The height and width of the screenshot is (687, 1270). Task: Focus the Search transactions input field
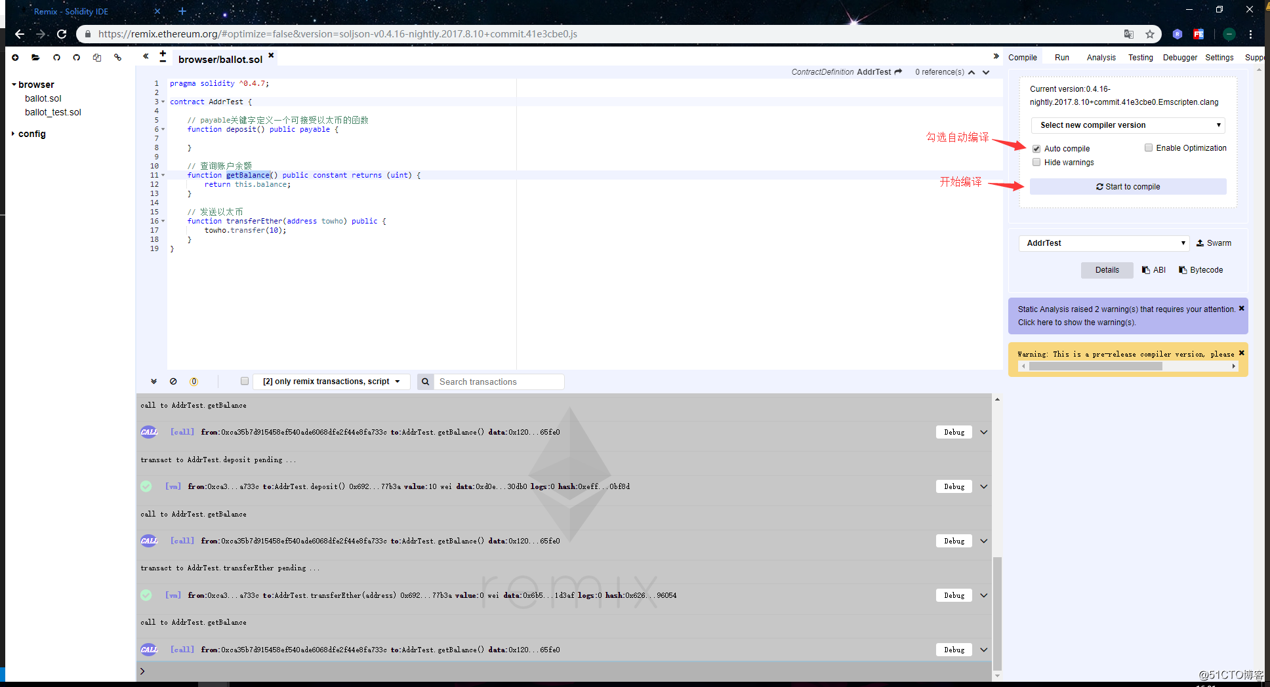501,382
